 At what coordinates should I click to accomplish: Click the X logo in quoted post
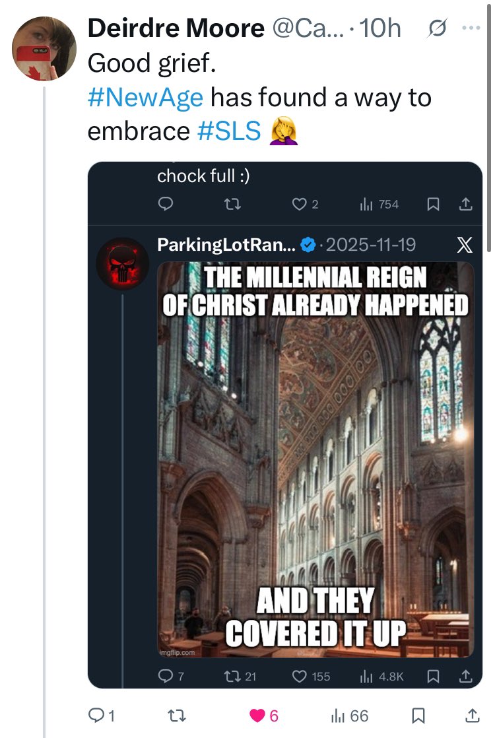pyautogui.click(x=465, y=245)
